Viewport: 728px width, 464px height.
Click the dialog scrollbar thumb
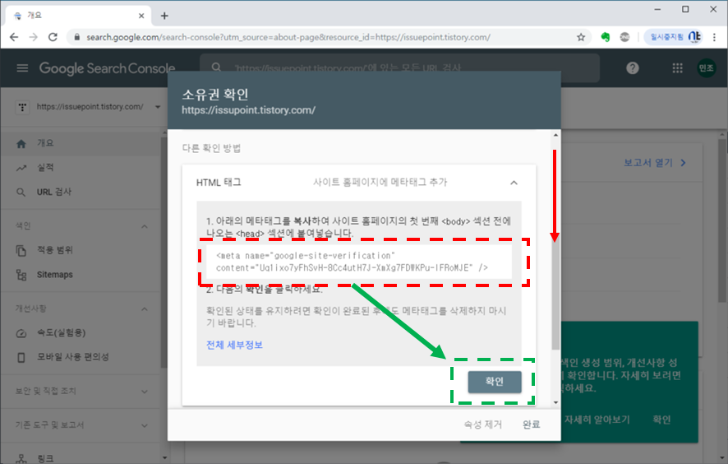pyautogui.click(x=555, y=293)
